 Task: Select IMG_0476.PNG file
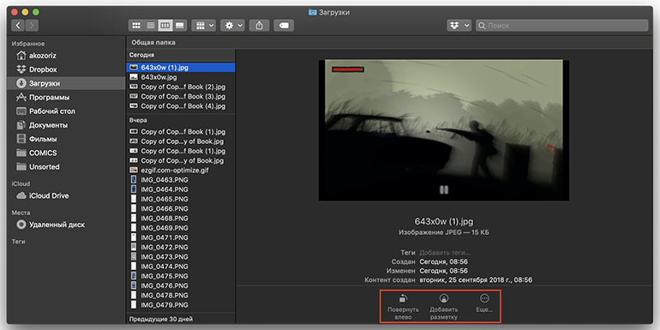[181, 285]
